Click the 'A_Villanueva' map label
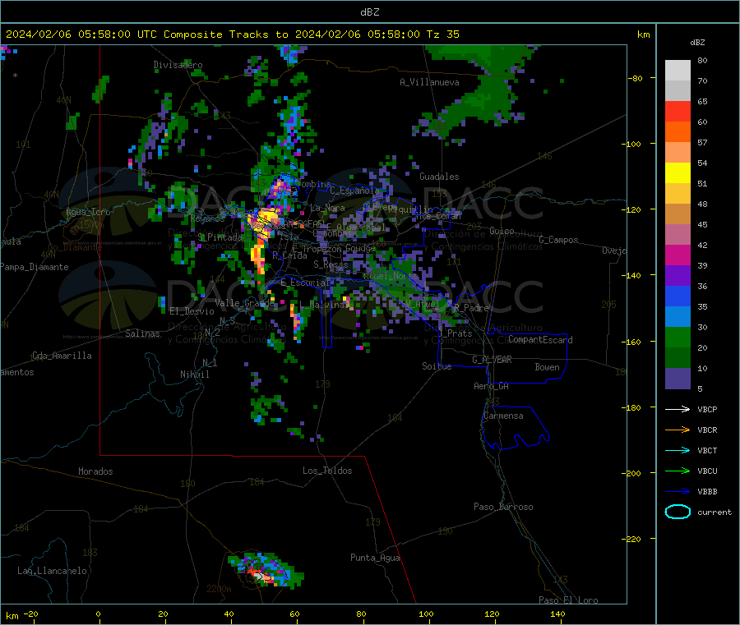 [x=429, y=82]
